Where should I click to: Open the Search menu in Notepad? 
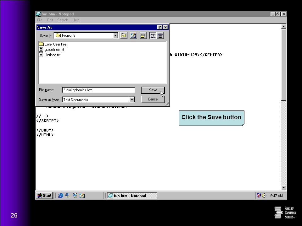coord(63,20)
